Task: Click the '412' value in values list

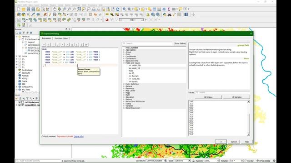Action: [x=191, y=130]
